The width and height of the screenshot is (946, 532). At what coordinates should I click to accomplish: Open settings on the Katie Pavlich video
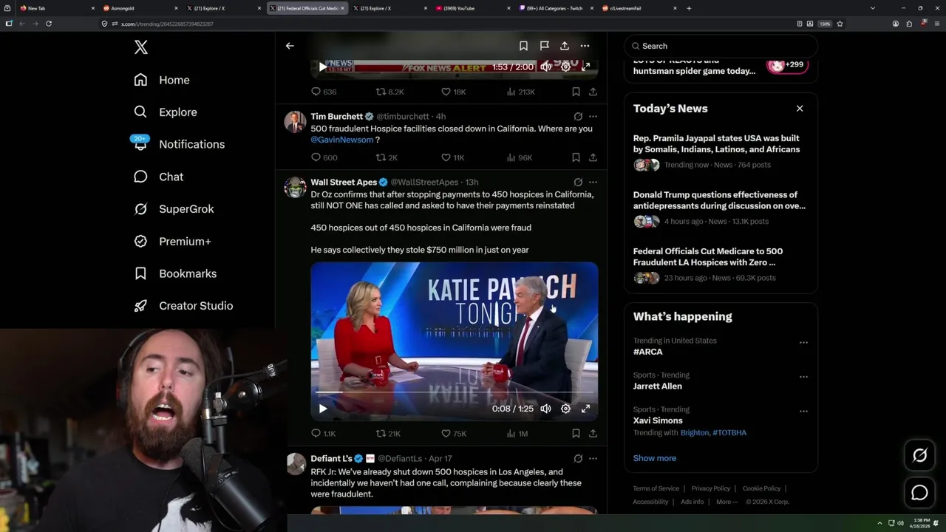pos(565,409)
